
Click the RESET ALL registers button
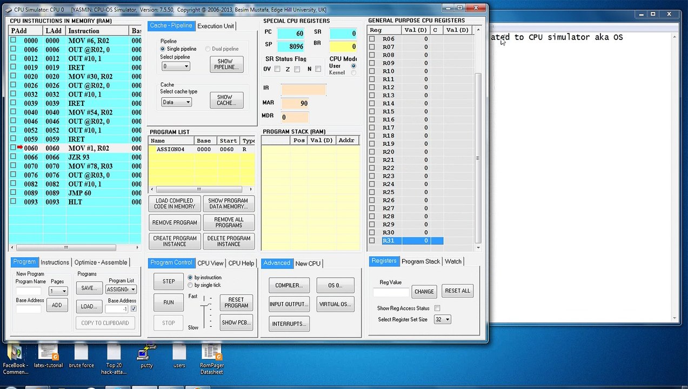point(457,291)
